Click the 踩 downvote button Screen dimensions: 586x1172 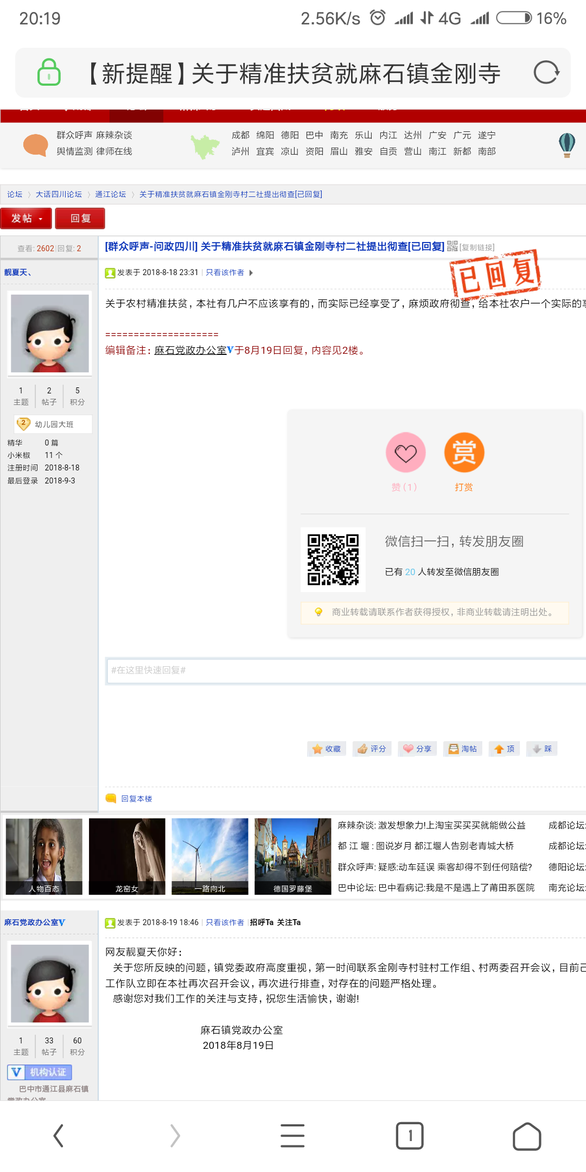pyautogui.click(x=542, y=749)
